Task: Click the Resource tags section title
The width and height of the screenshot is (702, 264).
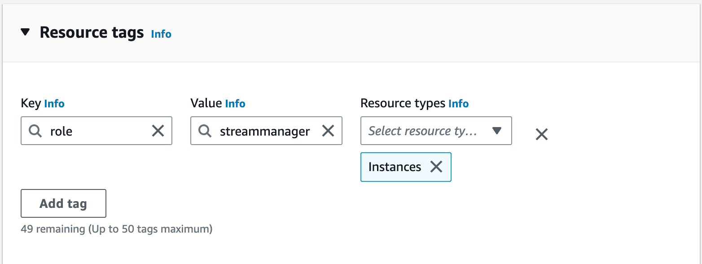Action: click(x=92, y=32)
